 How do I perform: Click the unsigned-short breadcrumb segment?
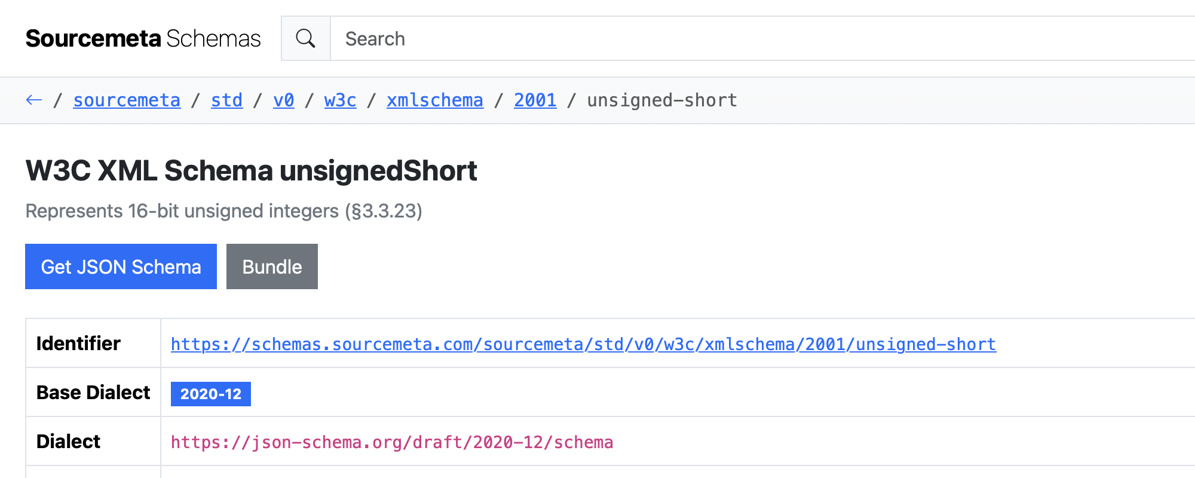pos(661,100)
